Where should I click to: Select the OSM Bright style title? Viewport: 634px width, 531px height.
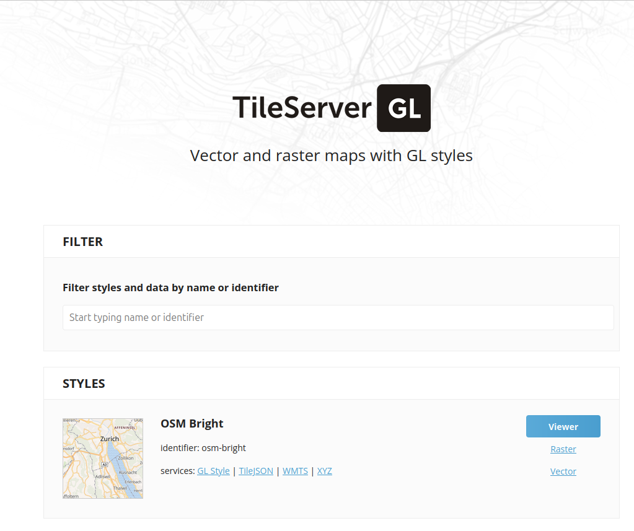[x=192, y=423]
